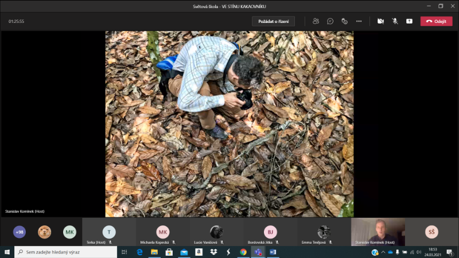The height and width of the screenshot is (258, 459).
Task: Open the share content tray
Action: tap(409, 21)
